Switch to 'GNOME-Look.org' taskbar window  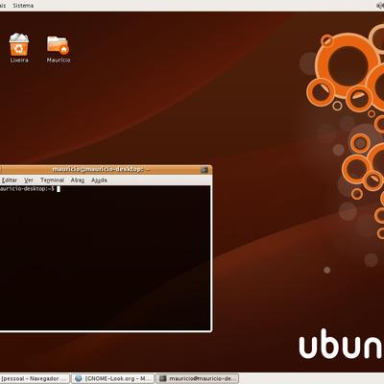coord(112,378)
